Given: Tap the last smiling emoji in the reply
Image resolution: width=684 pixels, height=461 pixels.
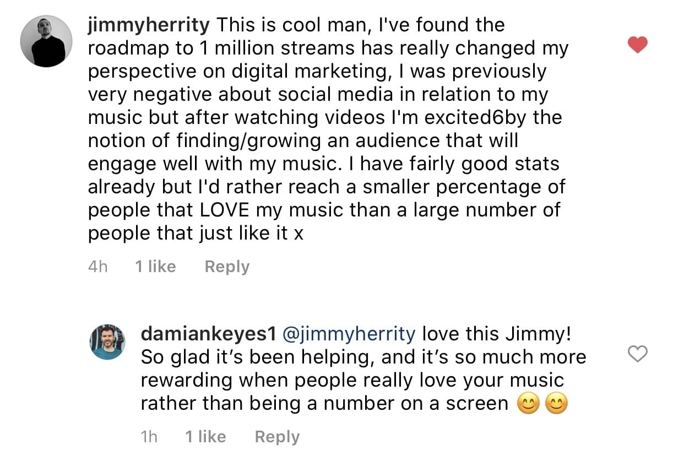Looking at the screenshot, I should (x=556, y=405).
